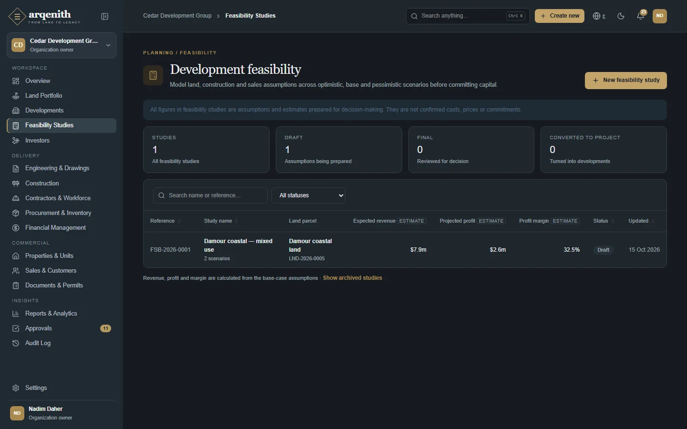687x429 pixels.
Task: Click New feasibility study button
Action: [626, 81]
